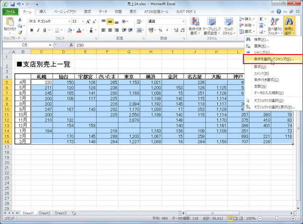Decrease font size with small A icon
Viewport: 303px width, 224px height.
point(94,21)
